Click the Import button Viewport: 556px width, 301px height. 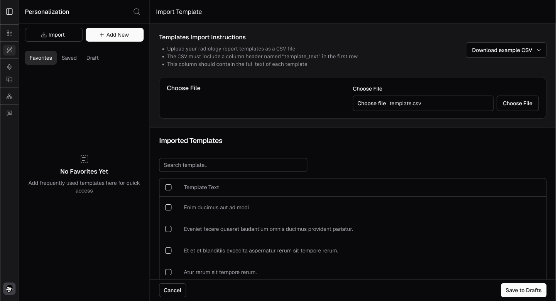[x=54, y=35]
